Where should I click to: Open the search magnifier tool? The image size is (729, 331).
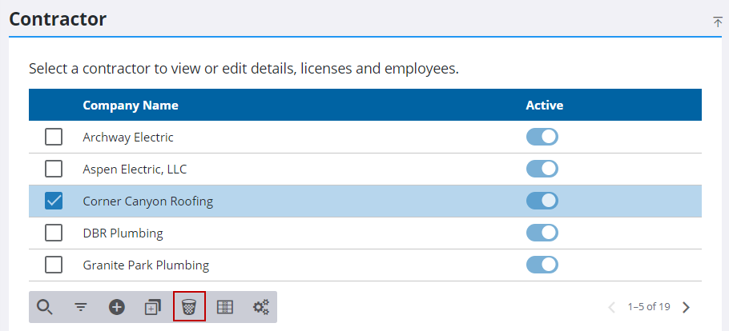[x=45, y=307]
